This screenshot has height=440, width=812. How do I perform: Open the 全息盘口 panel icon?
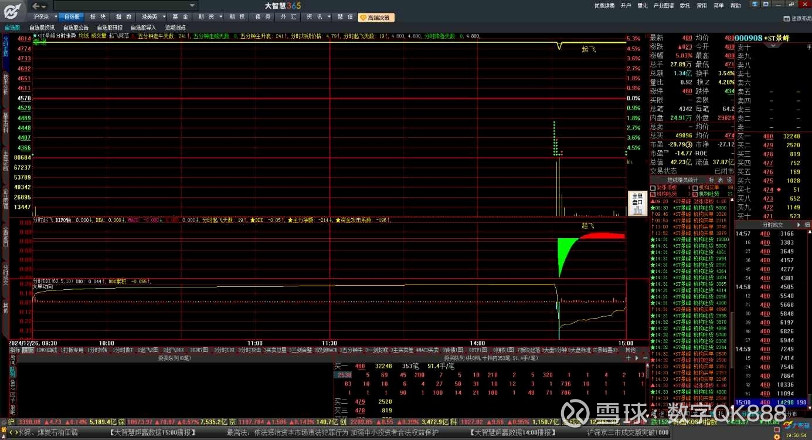637,204
